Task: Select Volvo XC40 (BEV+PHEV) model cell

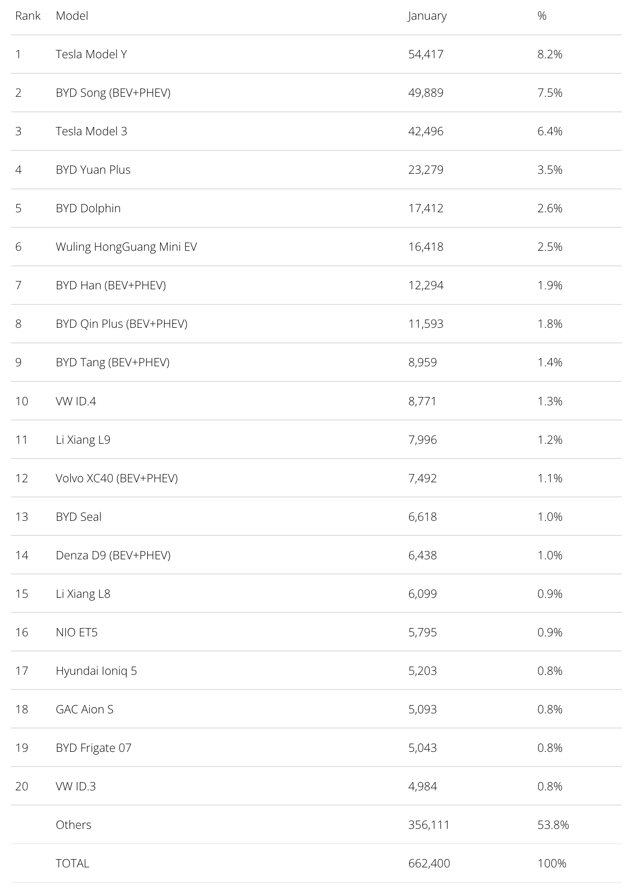Action: coord(116,478)
